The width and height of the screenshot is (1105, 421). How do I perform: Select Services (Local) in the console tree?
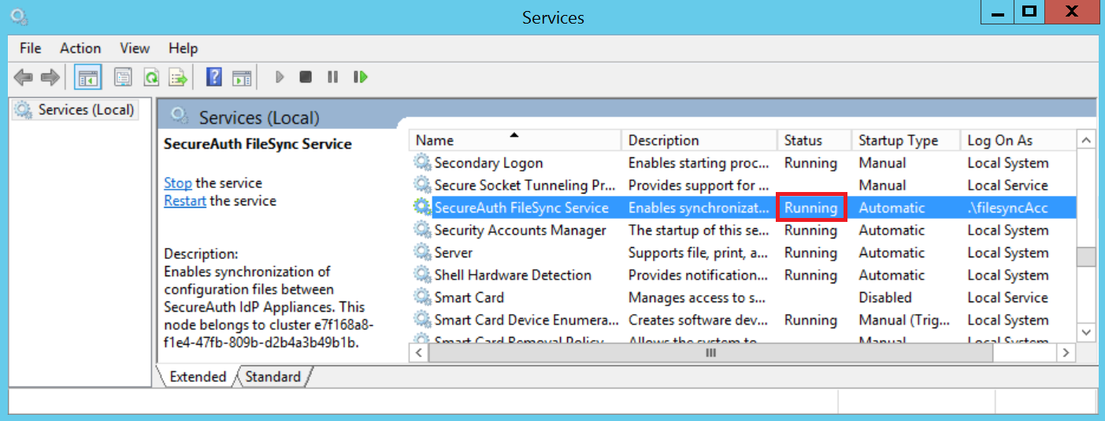click(86, 109)
